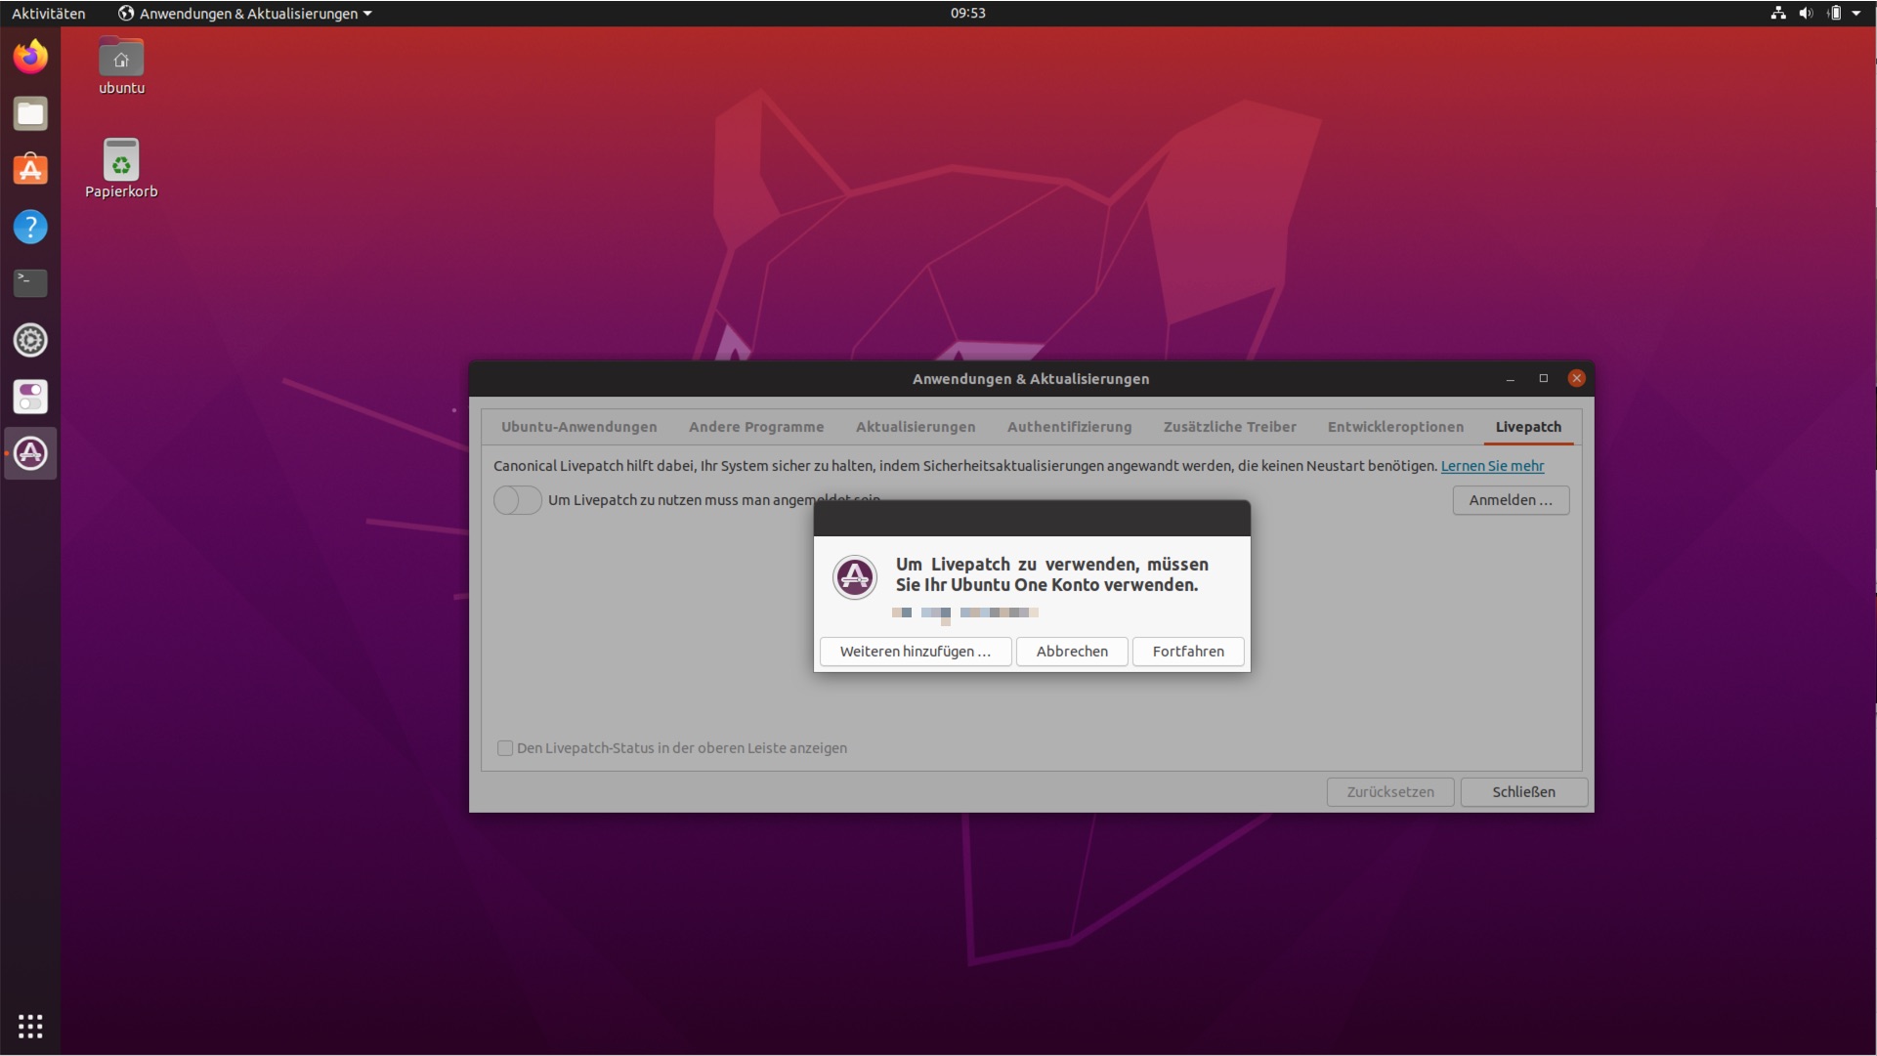Maximize the Anwendungen & Aktualisierungen window
The height and width of the screenshot is (1056, 1877).
1544,378
